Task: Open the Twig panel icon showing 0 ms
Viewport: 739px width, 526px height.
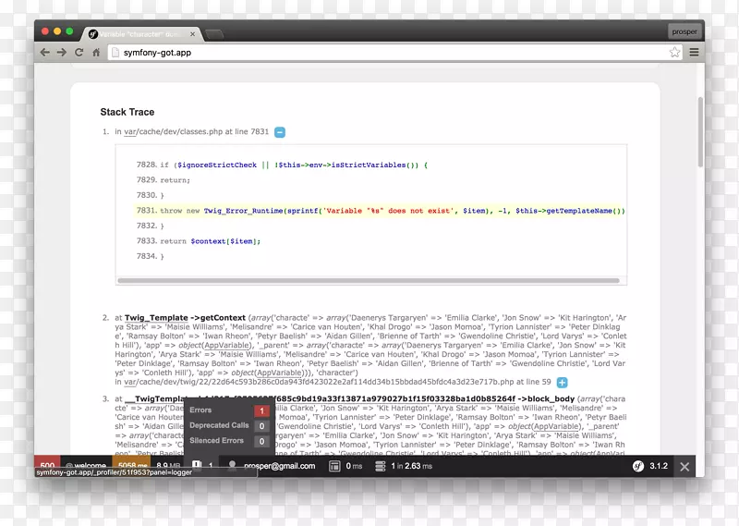Action: pos(334,466)
